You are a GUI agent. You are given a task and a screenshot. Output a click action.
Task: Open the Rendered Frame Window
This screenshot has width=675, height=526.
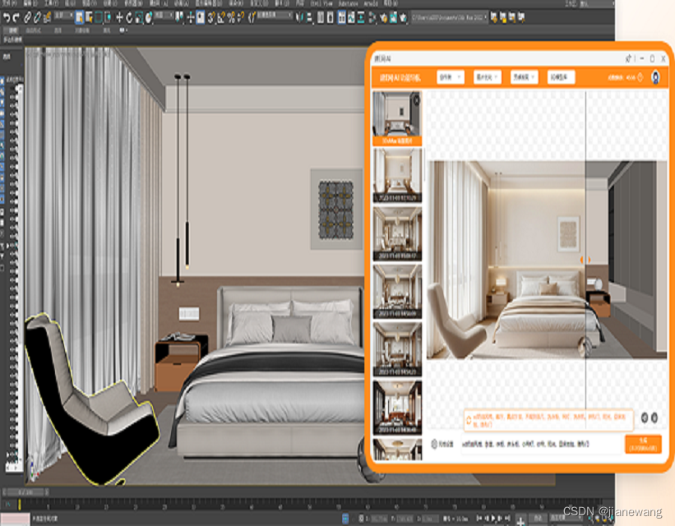pos(394,17)
